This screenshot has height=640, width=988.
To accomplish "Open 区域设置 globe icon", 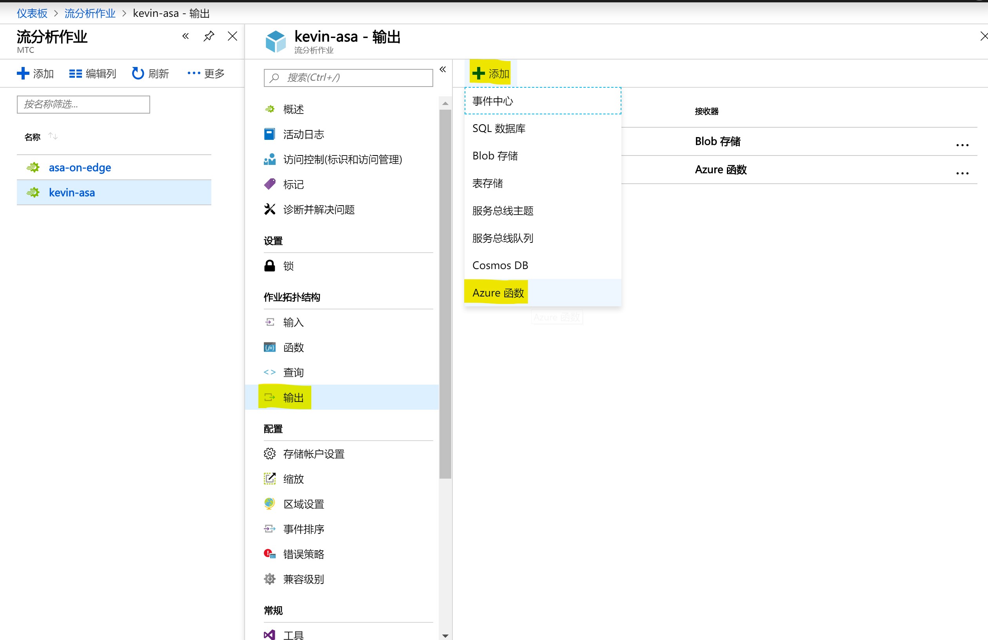I will point(270,504).
